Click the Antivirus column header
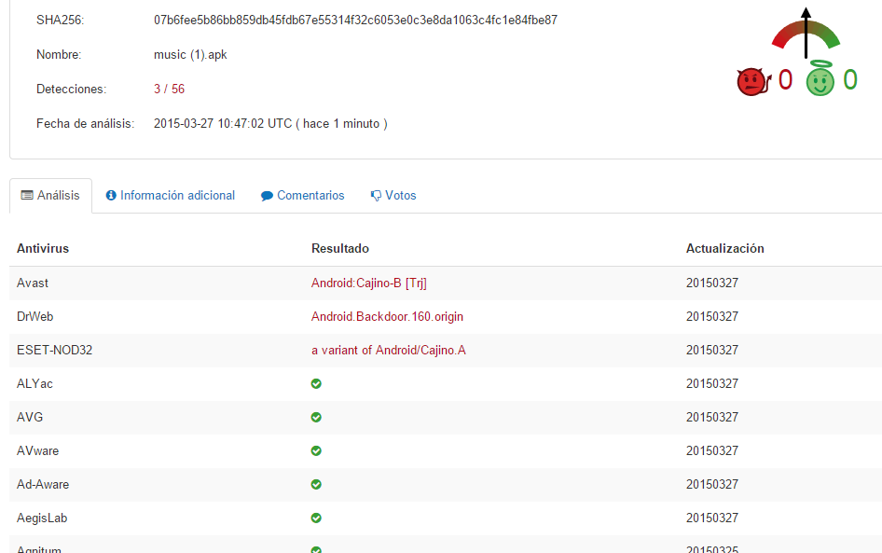The height and width of the screenshot is (553, 882). [43, 248]
